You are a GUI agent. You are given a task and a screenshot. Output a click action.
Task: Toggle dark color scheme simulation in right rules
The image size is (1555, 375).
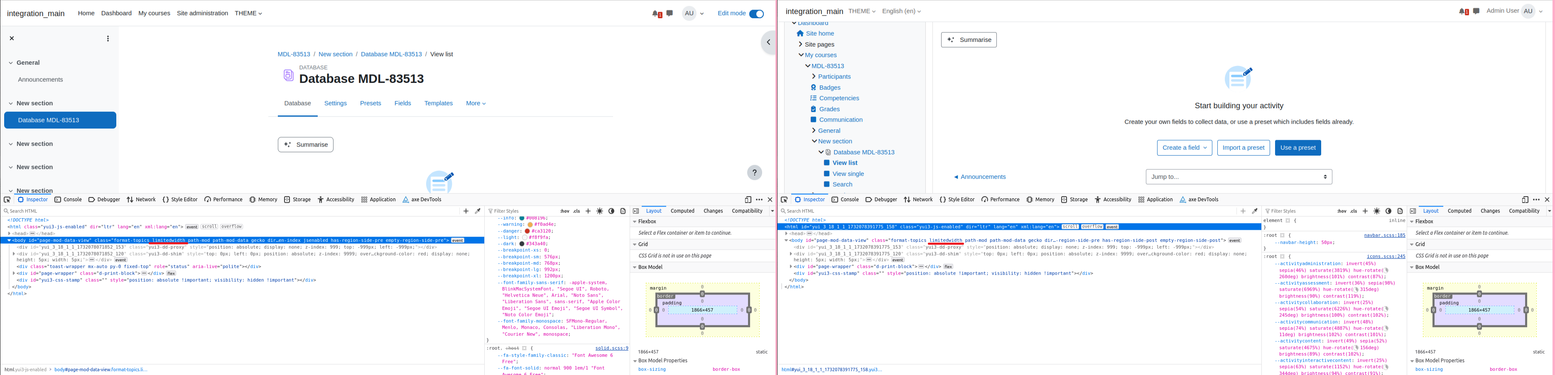click(x=1388, y=211)
